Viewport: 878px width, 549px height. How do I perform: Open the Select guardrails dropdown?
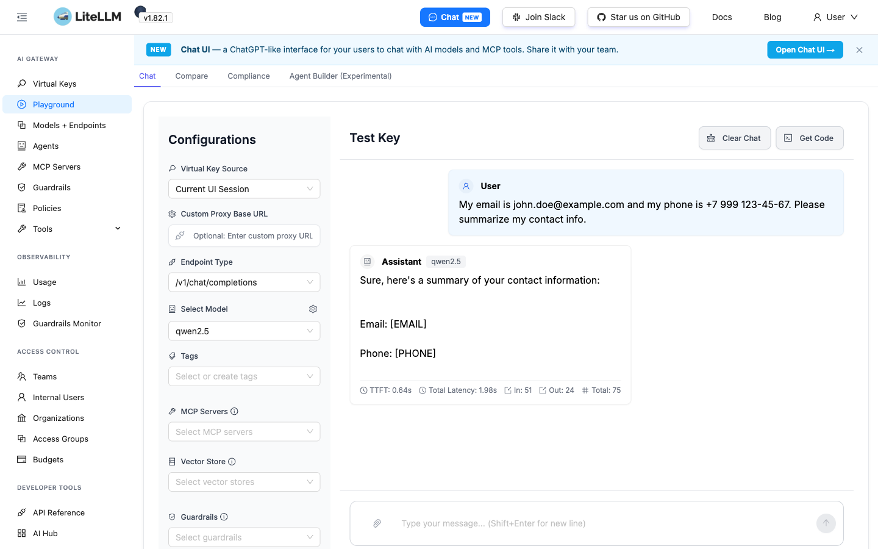pyautogui.click(x=244, y=537)
